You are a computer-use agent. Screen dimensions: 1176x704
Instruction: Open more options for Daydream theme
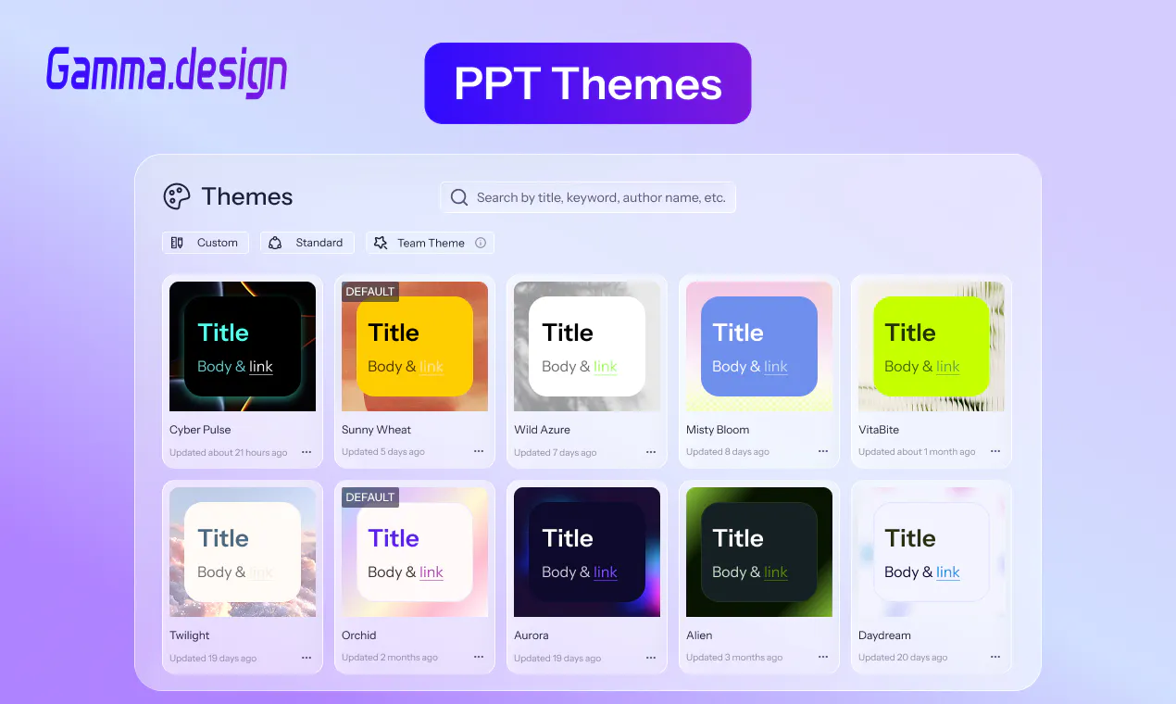click(995, 658)
